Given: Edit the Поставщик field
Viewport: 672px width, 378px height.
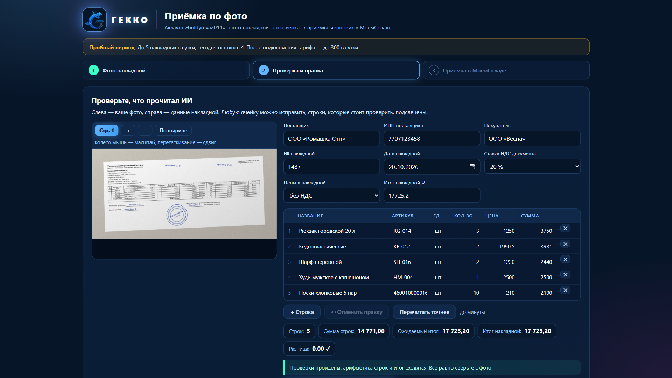Looking at the screenshot, I should click(331, 139).
